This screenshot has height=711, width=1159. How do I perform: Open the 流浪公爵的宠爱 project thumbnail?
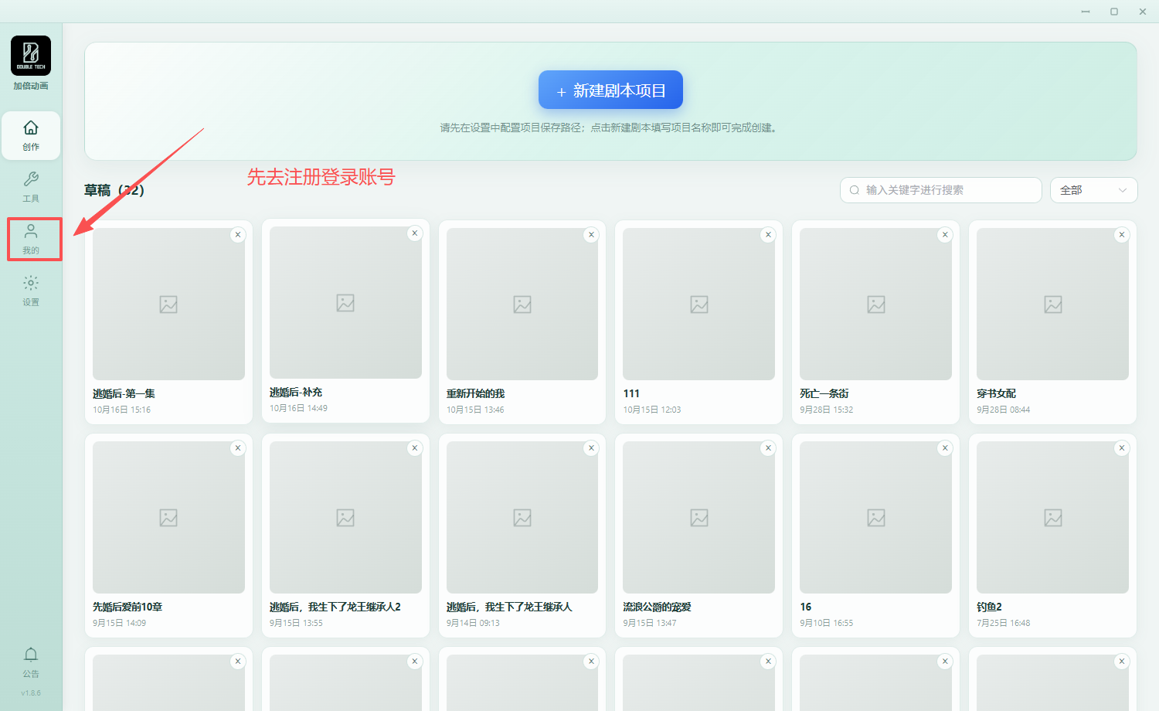pyautogui.click(x=698, y=517)
